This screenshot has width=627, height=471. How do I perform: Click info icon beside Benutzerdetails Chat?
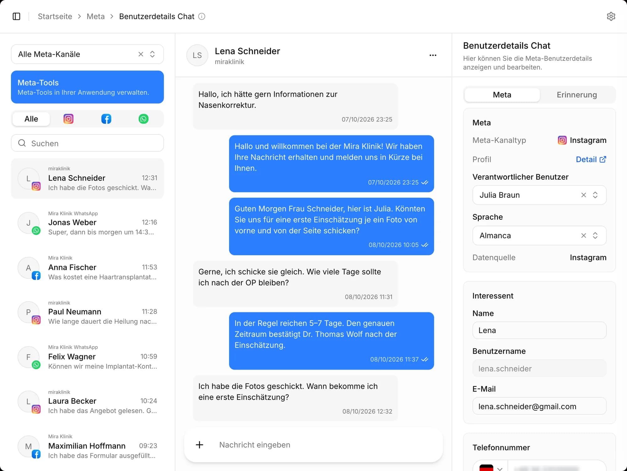[202, 16]
